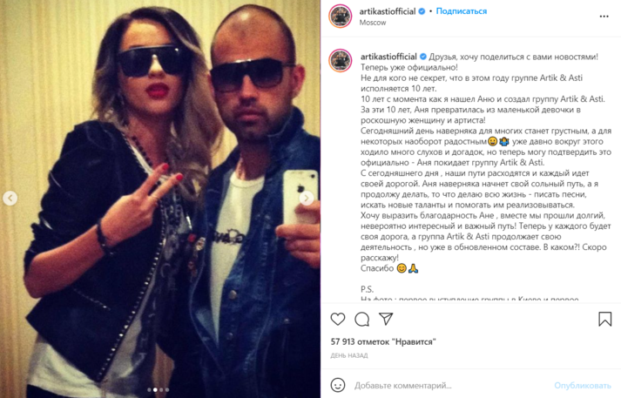The height and width of the screenshot is (398, 621).
Task: Click the verified badge beside the header username
Action: [x=422, y=11]
